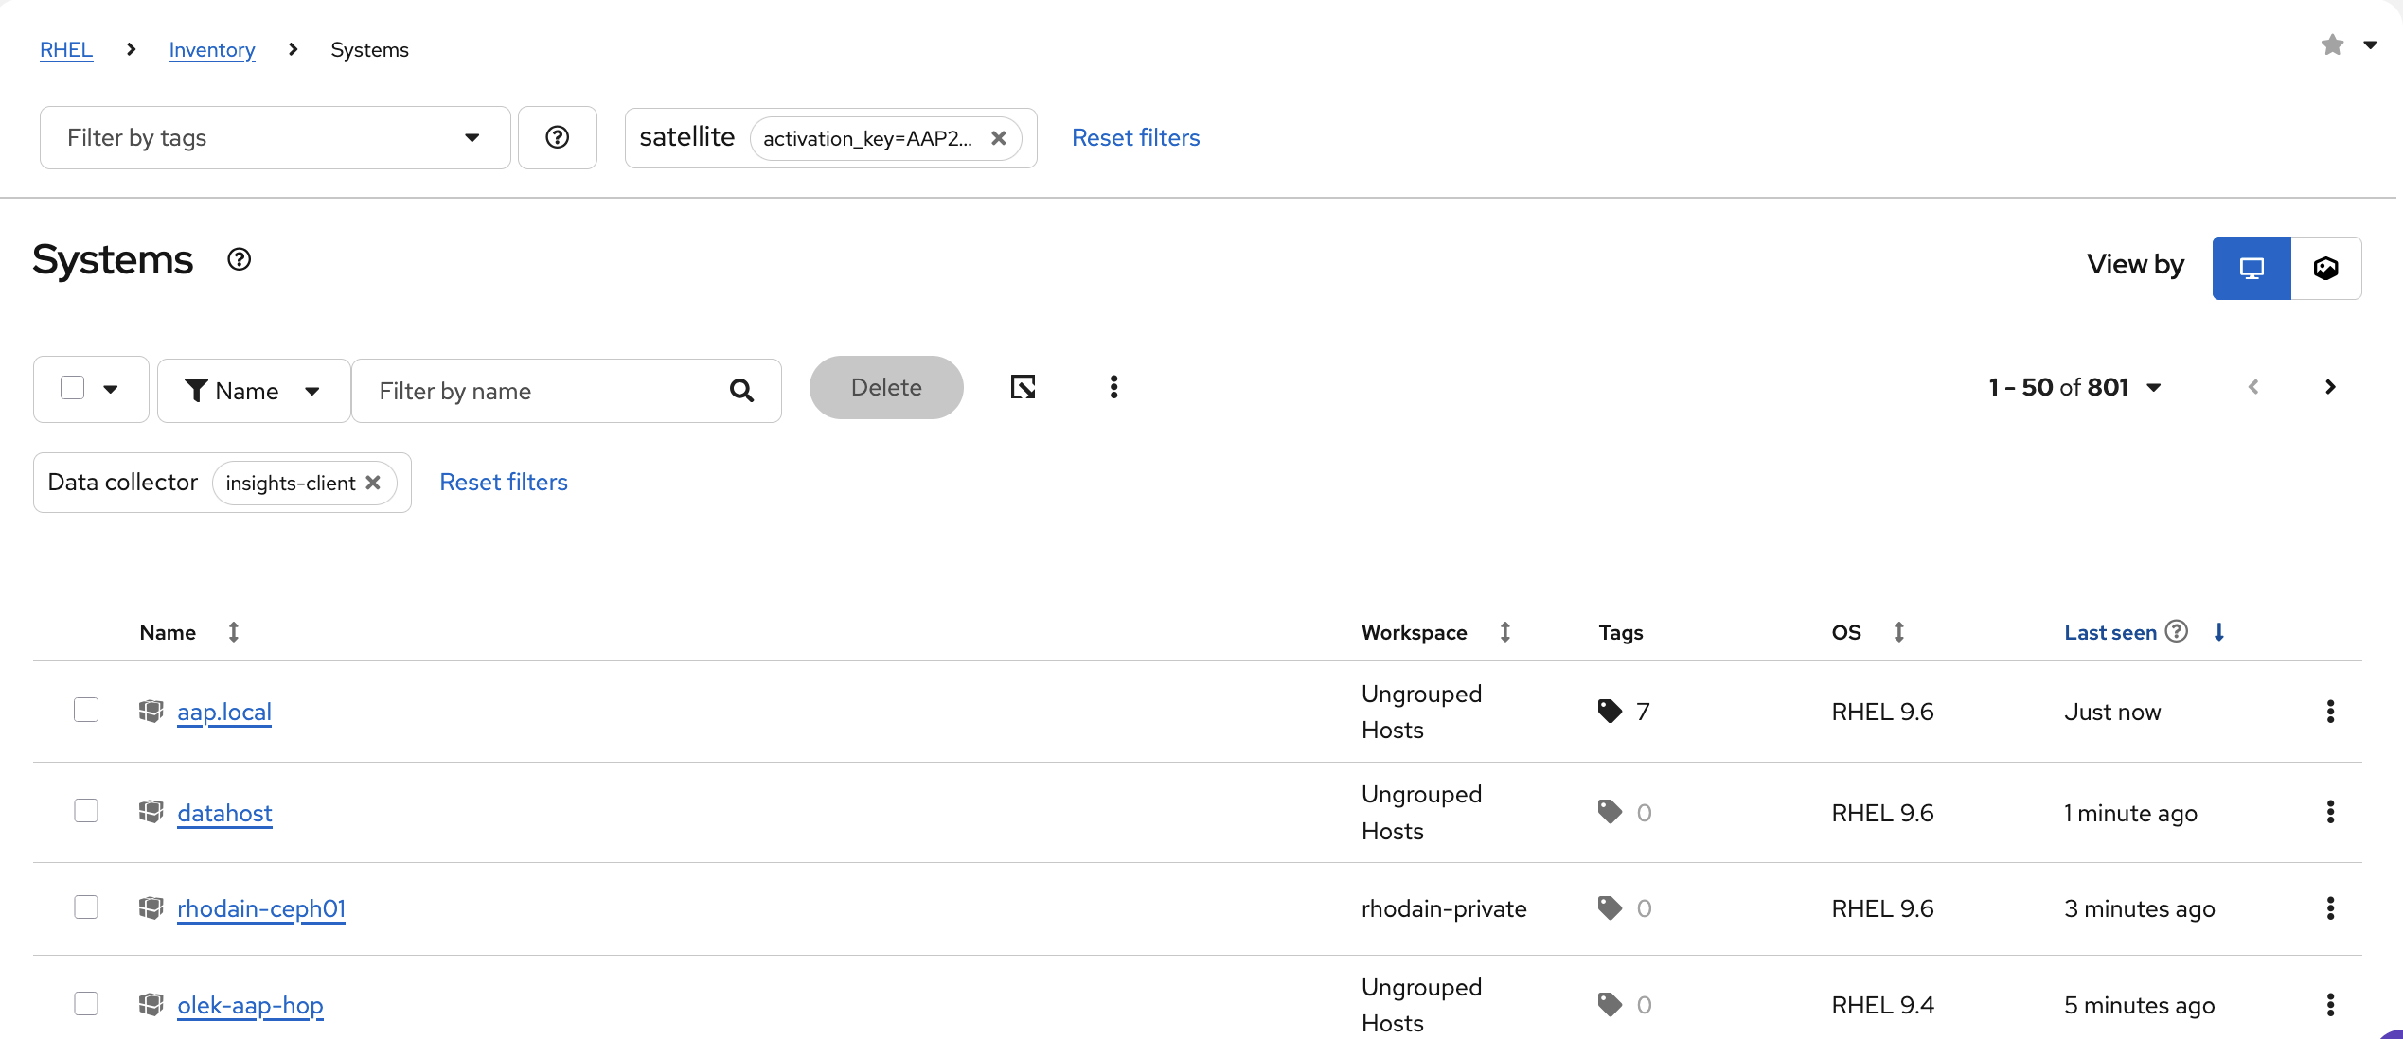Open the 1 - 50 of 801 pagination dropdown
2403x1039 pixels.
pyautogui.click(x=2075, y=388)
